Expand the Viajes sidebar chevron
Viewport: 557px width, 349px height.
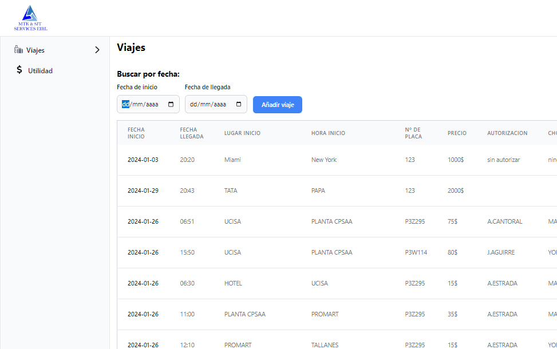point(97,50)
